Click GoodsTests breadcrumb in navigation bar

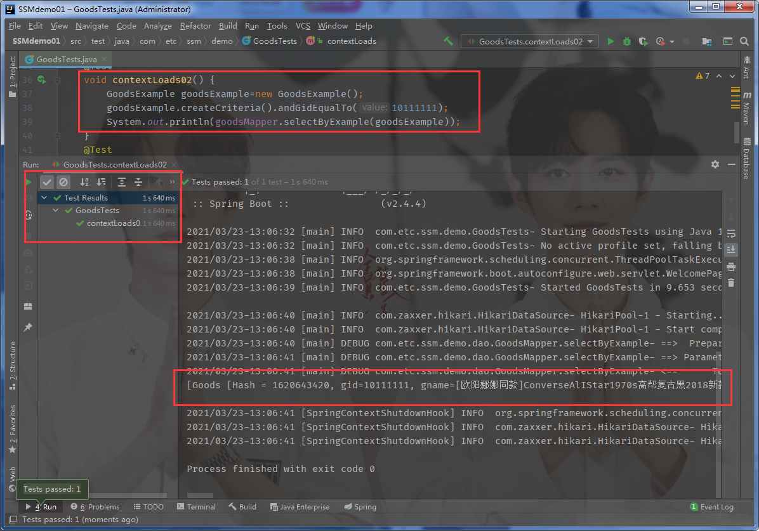(270, 41)
